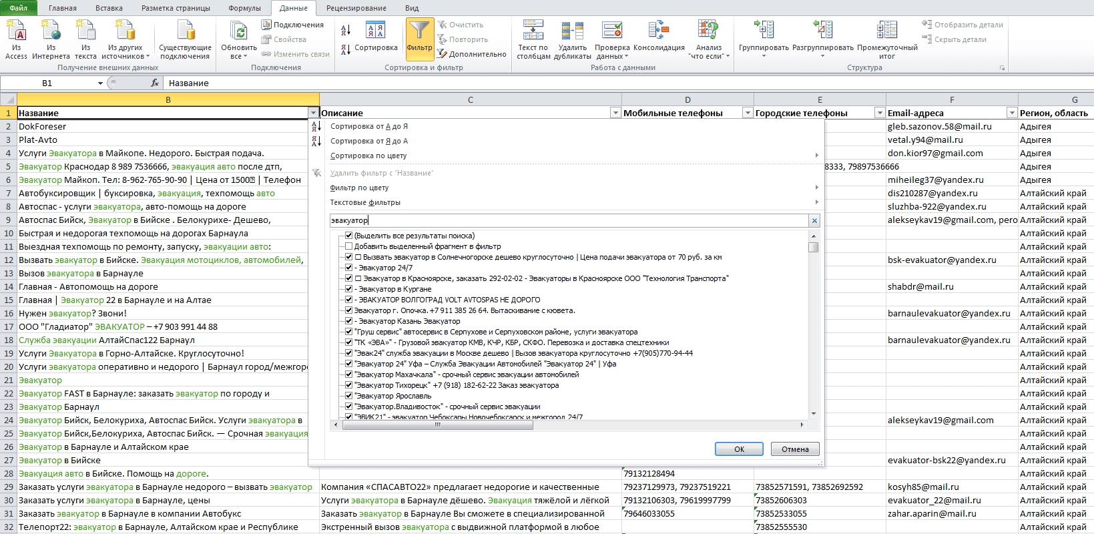Open Подключения list
The image size is (1094, 534).
[292, 25]
